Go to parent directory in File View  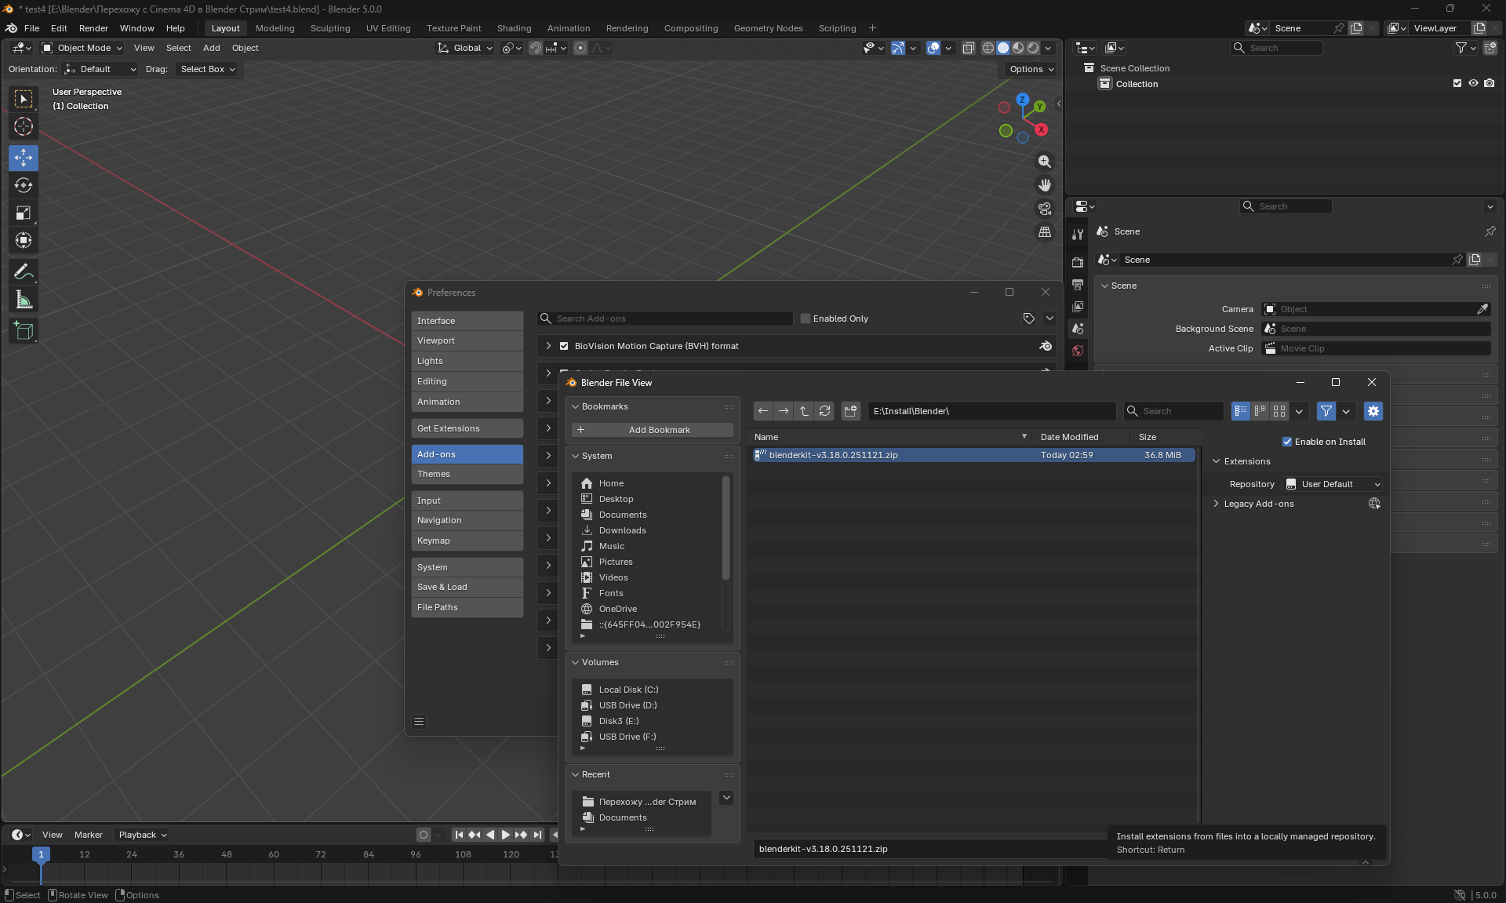point(804,411)
